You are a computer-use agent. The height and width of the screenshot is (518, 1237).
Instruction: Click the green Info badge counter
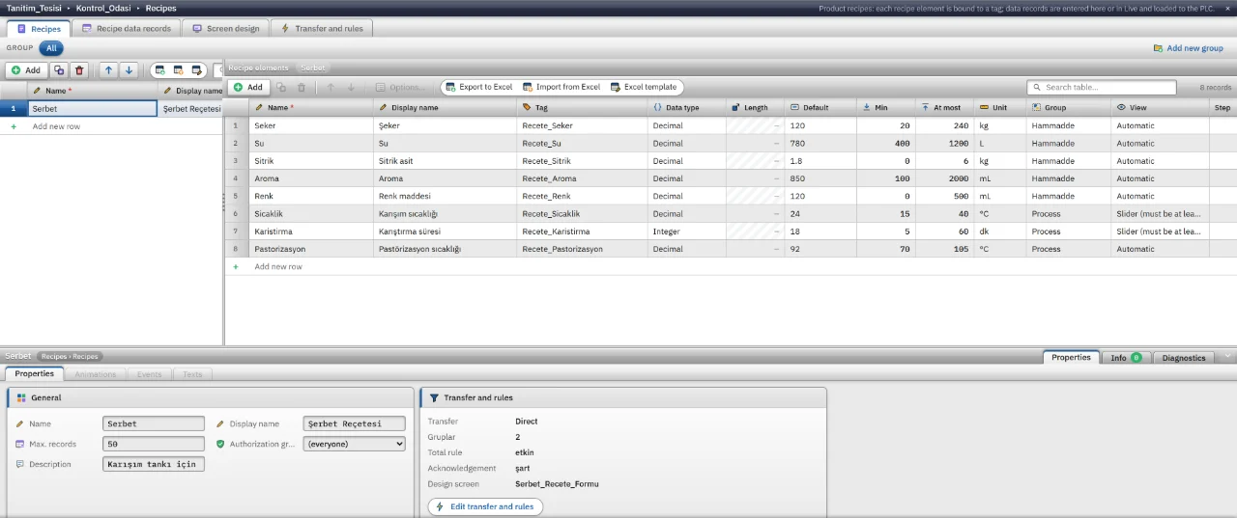[x=1136, y=358]
